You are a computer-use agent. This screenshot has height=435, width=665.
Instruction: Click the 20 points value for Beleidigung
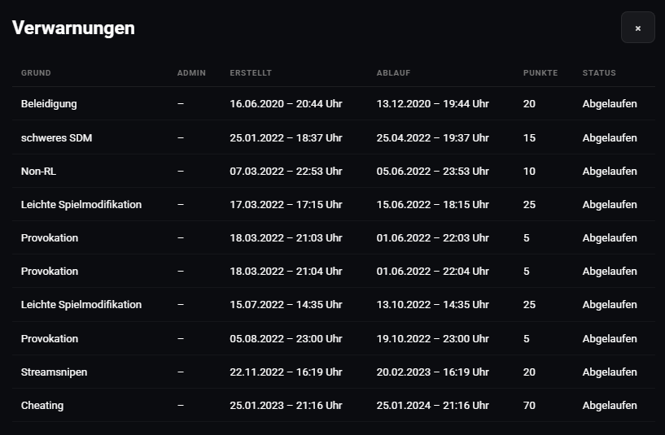click(529, 104)
